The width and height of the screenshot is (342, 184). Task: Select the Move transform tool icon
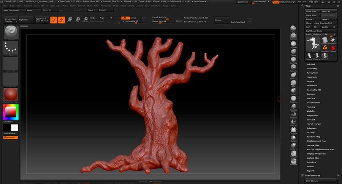[69, 20]
